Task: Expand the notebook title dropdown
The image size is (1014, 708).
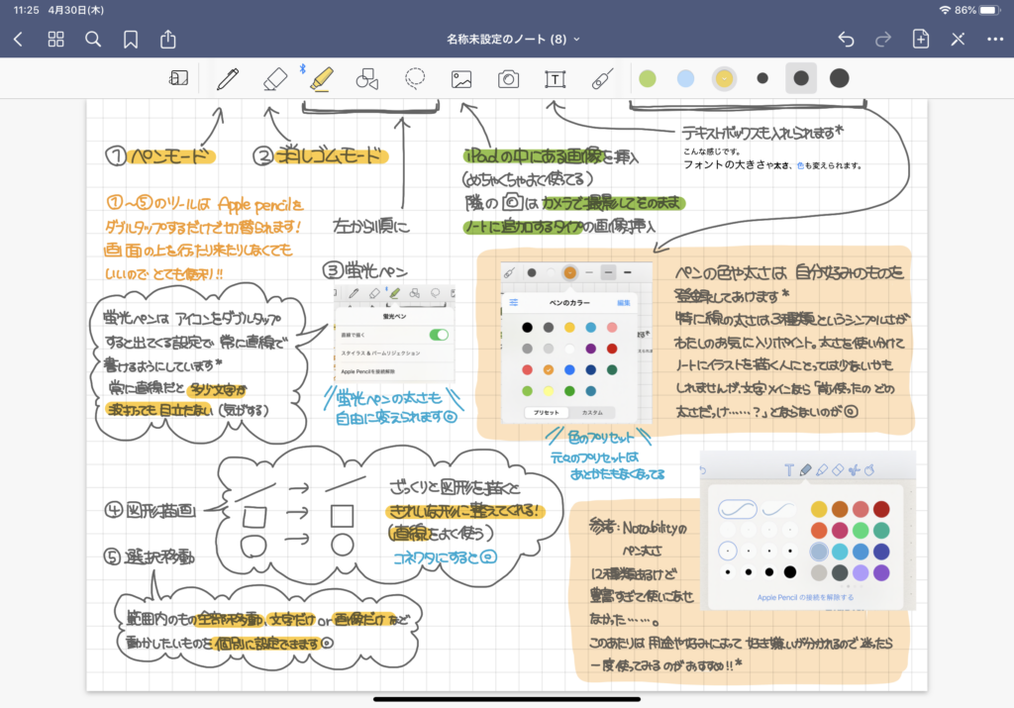Action: pos(513,40)
